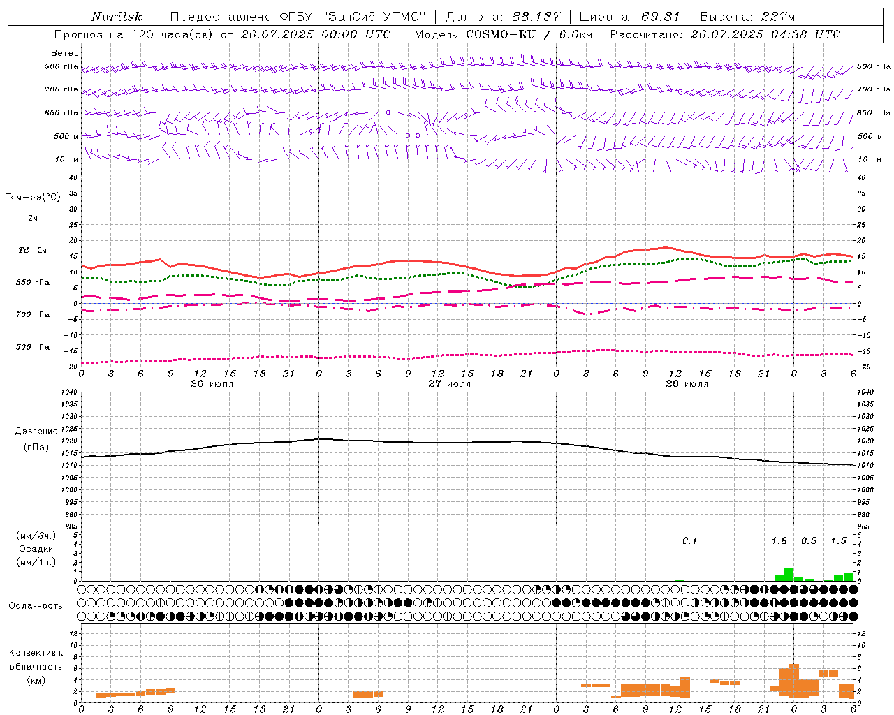Click the 'Td 2м' dew point legend entry
Image resolution: width=894 pixels, height=715 pixels.
click(32, 250)
